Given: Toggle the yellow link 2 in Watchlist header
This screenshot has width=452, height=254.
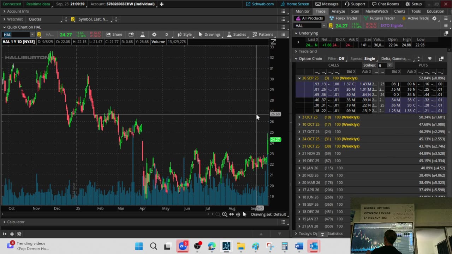Looking at the screenshot, I should (x=73, y=19).
